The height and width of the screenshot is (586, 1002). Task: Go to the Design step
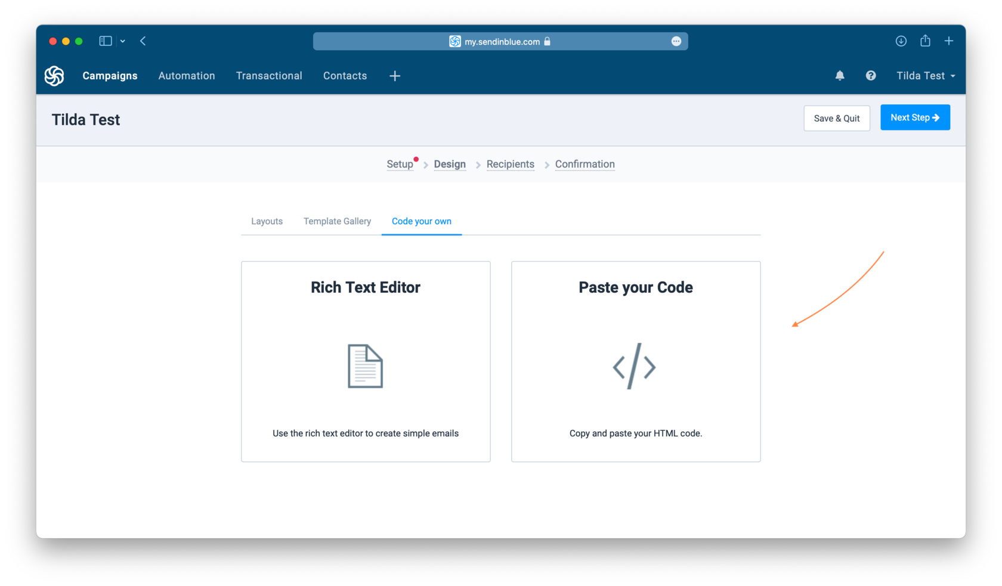[x=450, y=164]
